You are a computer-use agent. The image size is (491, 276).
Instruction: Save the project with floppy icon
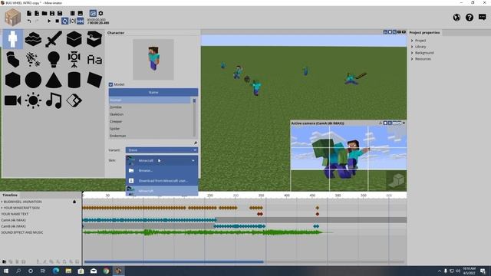(x=52, y=13)
